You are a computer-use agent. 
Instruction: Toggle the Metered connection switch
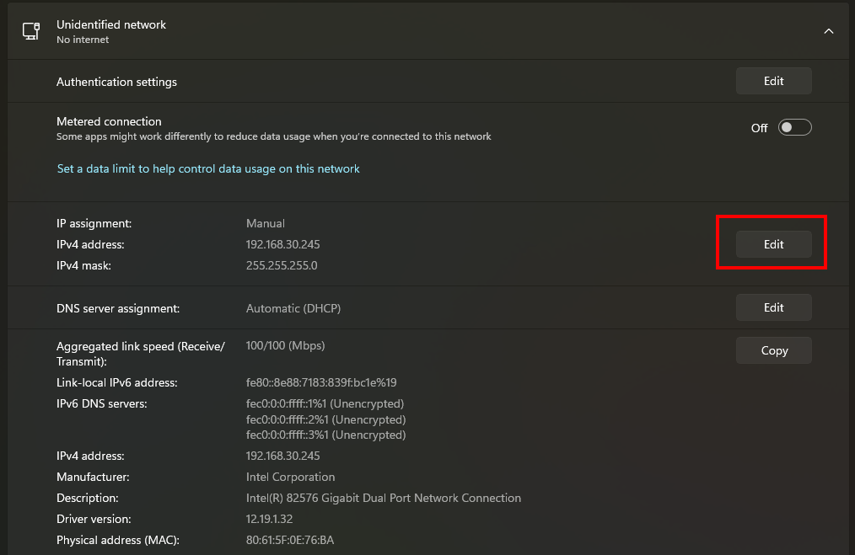794,127
